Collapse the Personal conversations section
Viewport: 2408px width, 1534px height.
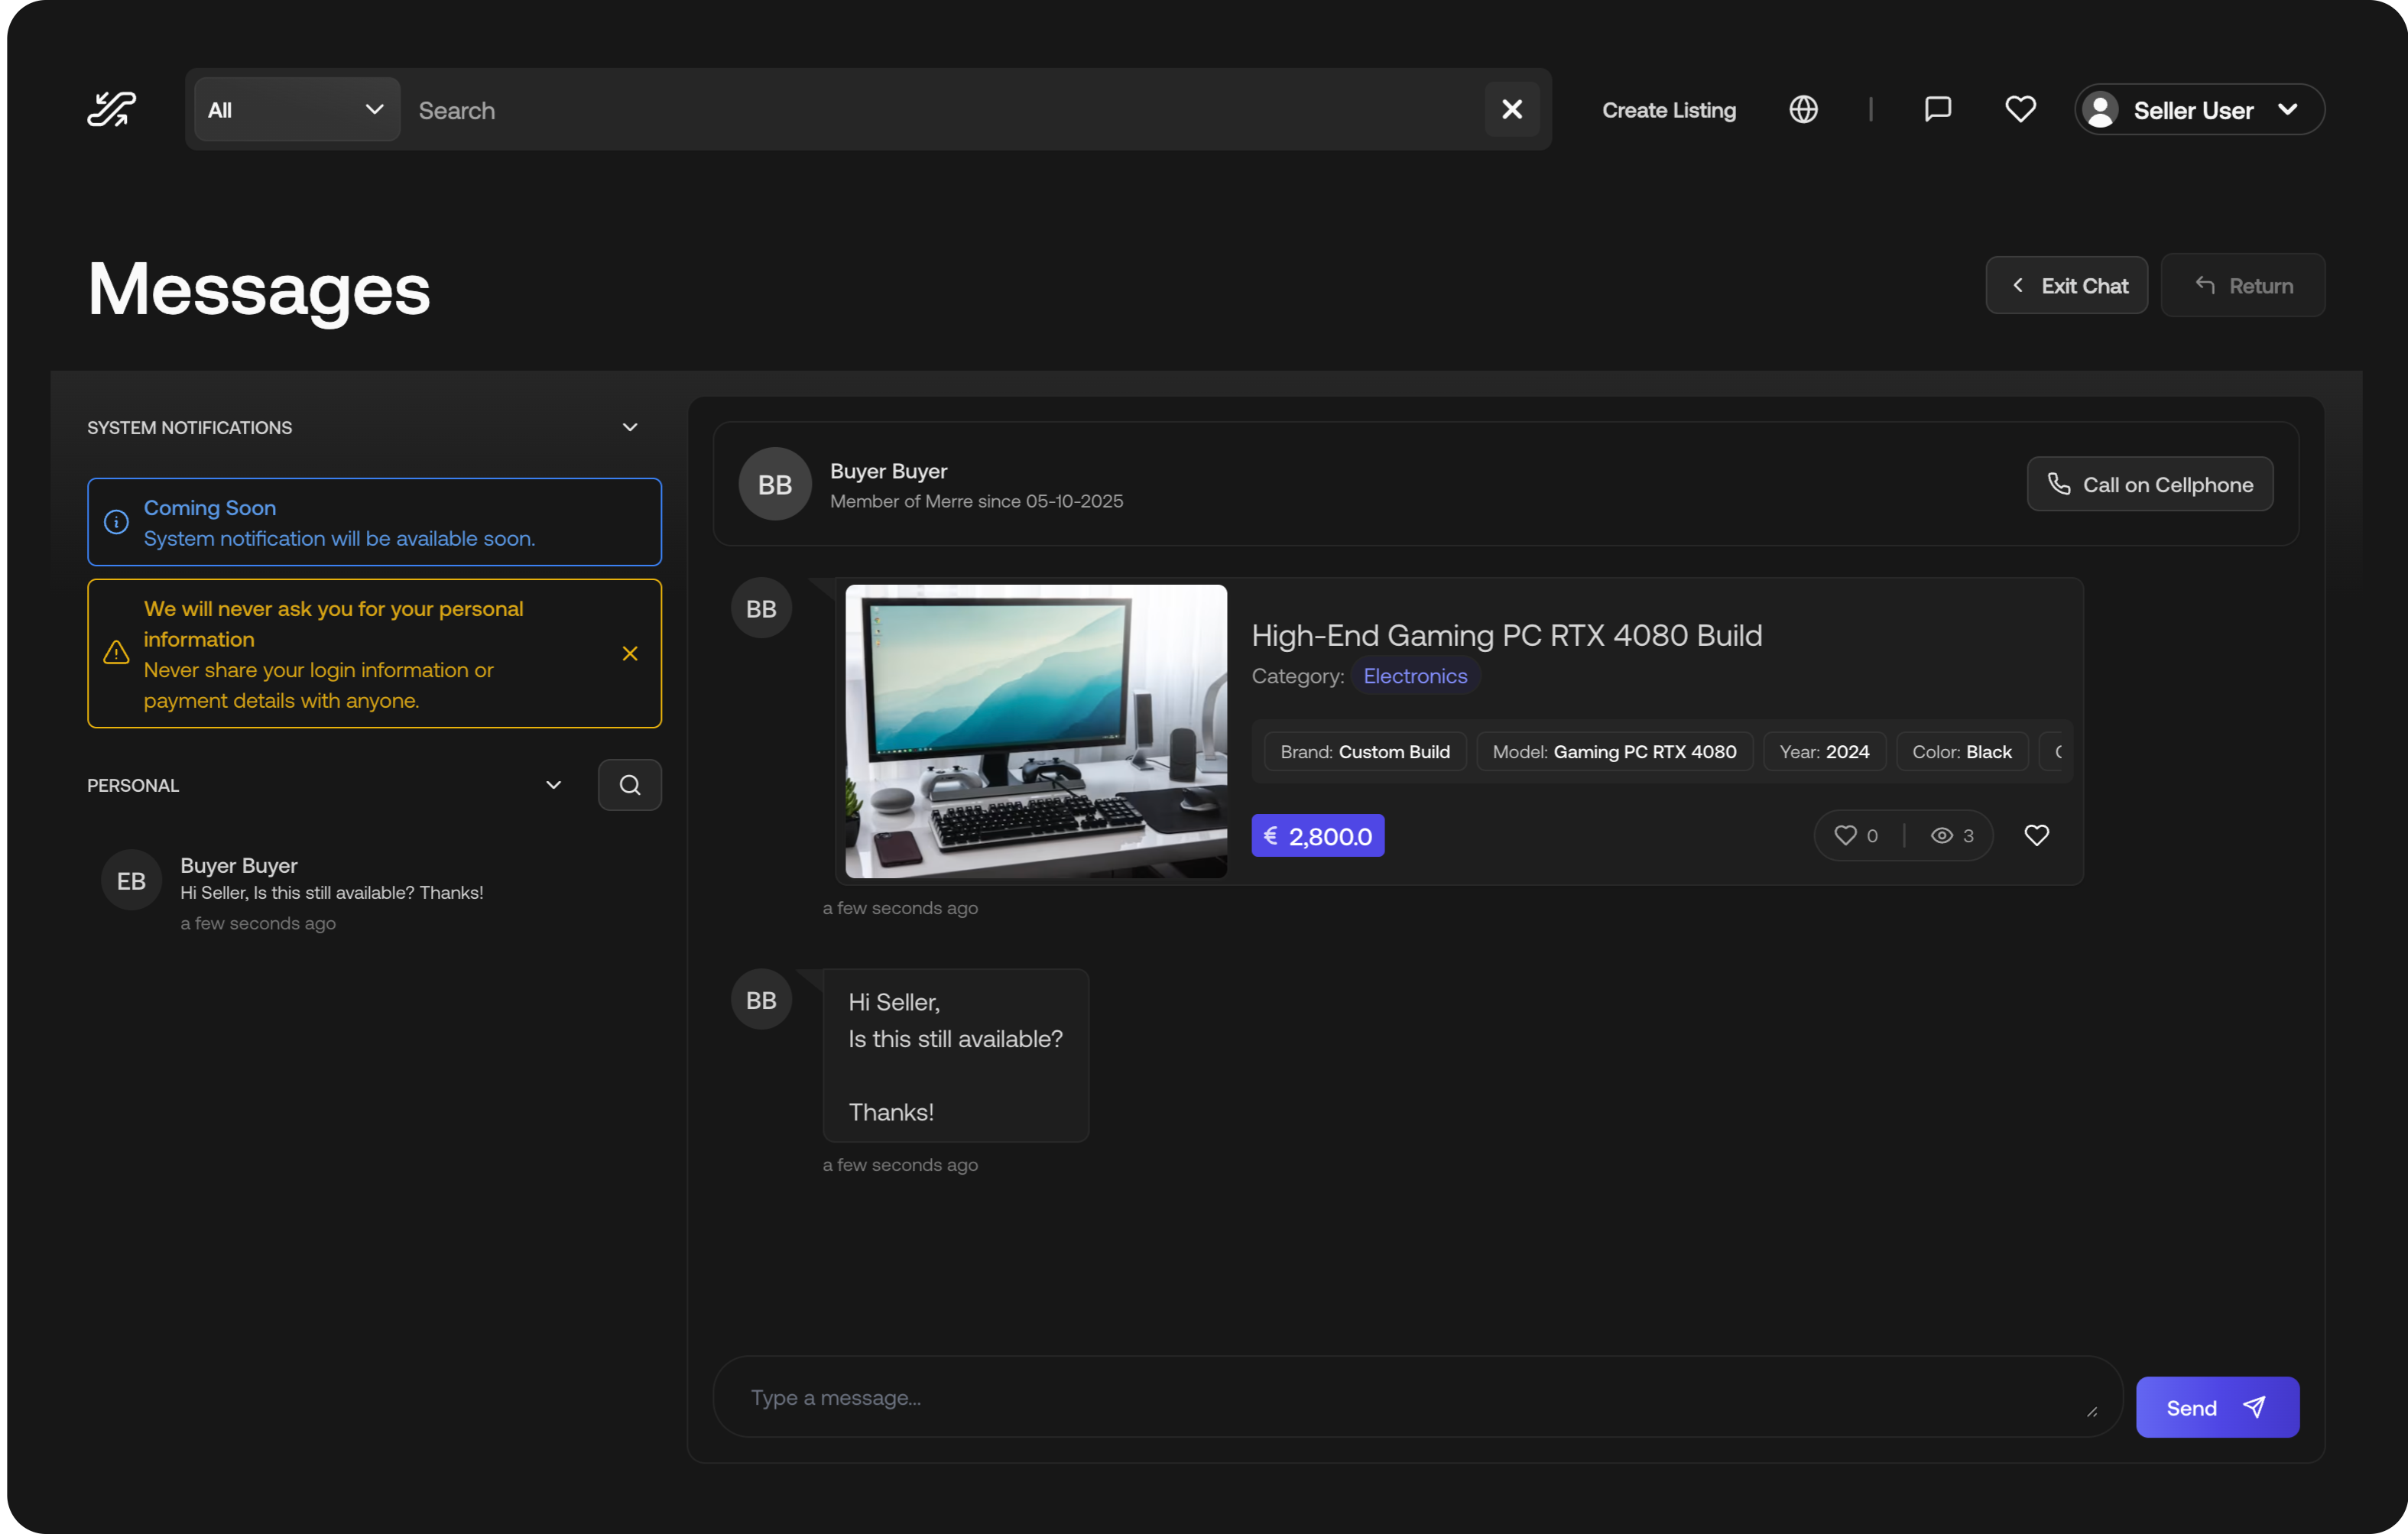[x=553, y=785]
